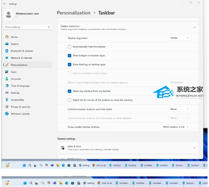The height and width of the screenshot is (187, 209).
Task: Open Copilot on the upper taskbar
Action: [47, 165]
